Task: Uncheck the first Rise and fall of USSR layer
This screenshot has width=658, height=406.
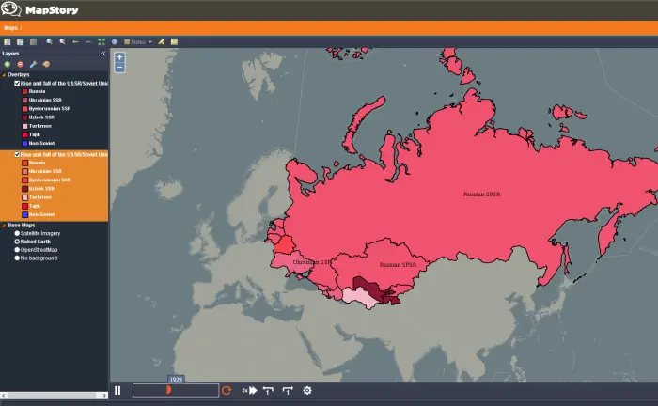Action: point(17,83)
